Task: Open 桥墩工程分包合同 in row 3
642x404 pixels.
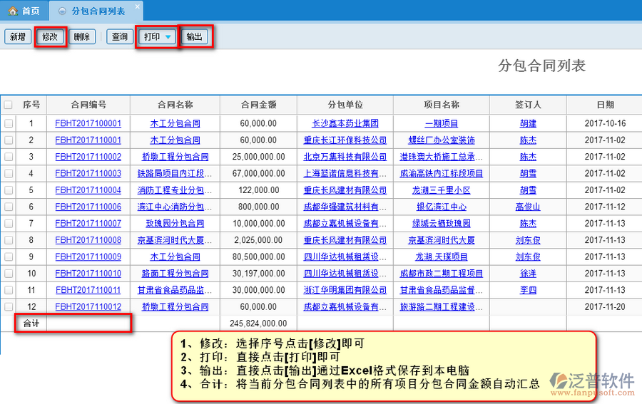Action: click(175, 157)
